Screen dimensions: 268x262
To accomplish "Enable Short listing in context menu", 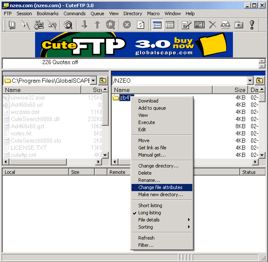I will pyautogui.click(x=150, y=205).
